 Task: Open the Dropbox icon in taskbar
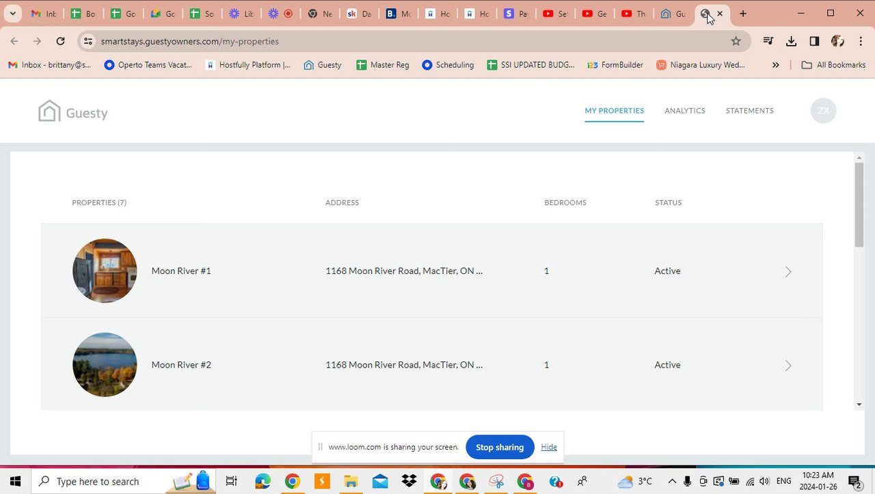click(409, 481)
